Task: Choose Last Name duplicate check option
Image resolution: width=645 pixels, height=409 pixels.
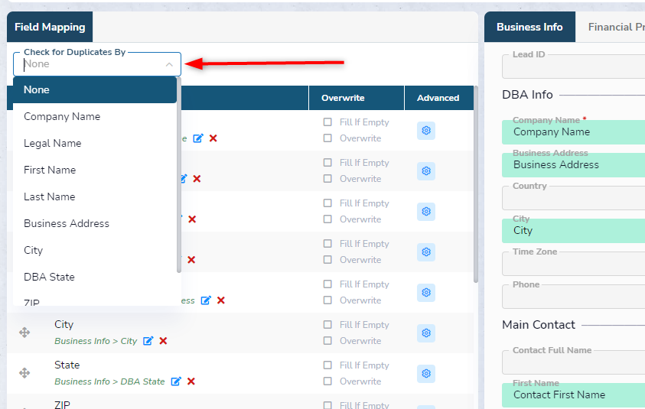Action: pyautogui.click(x=95, y=196)
